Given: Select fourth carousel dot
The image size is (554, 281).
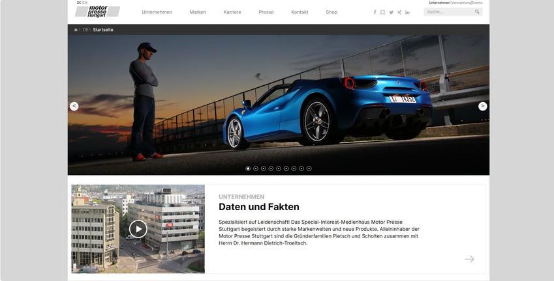Looking at the screenshot, I should pyautogui.click(x=271, y=168).
